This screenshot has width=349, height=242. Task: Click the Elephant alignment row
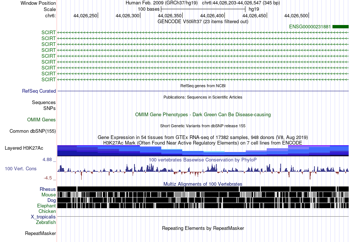203,206
